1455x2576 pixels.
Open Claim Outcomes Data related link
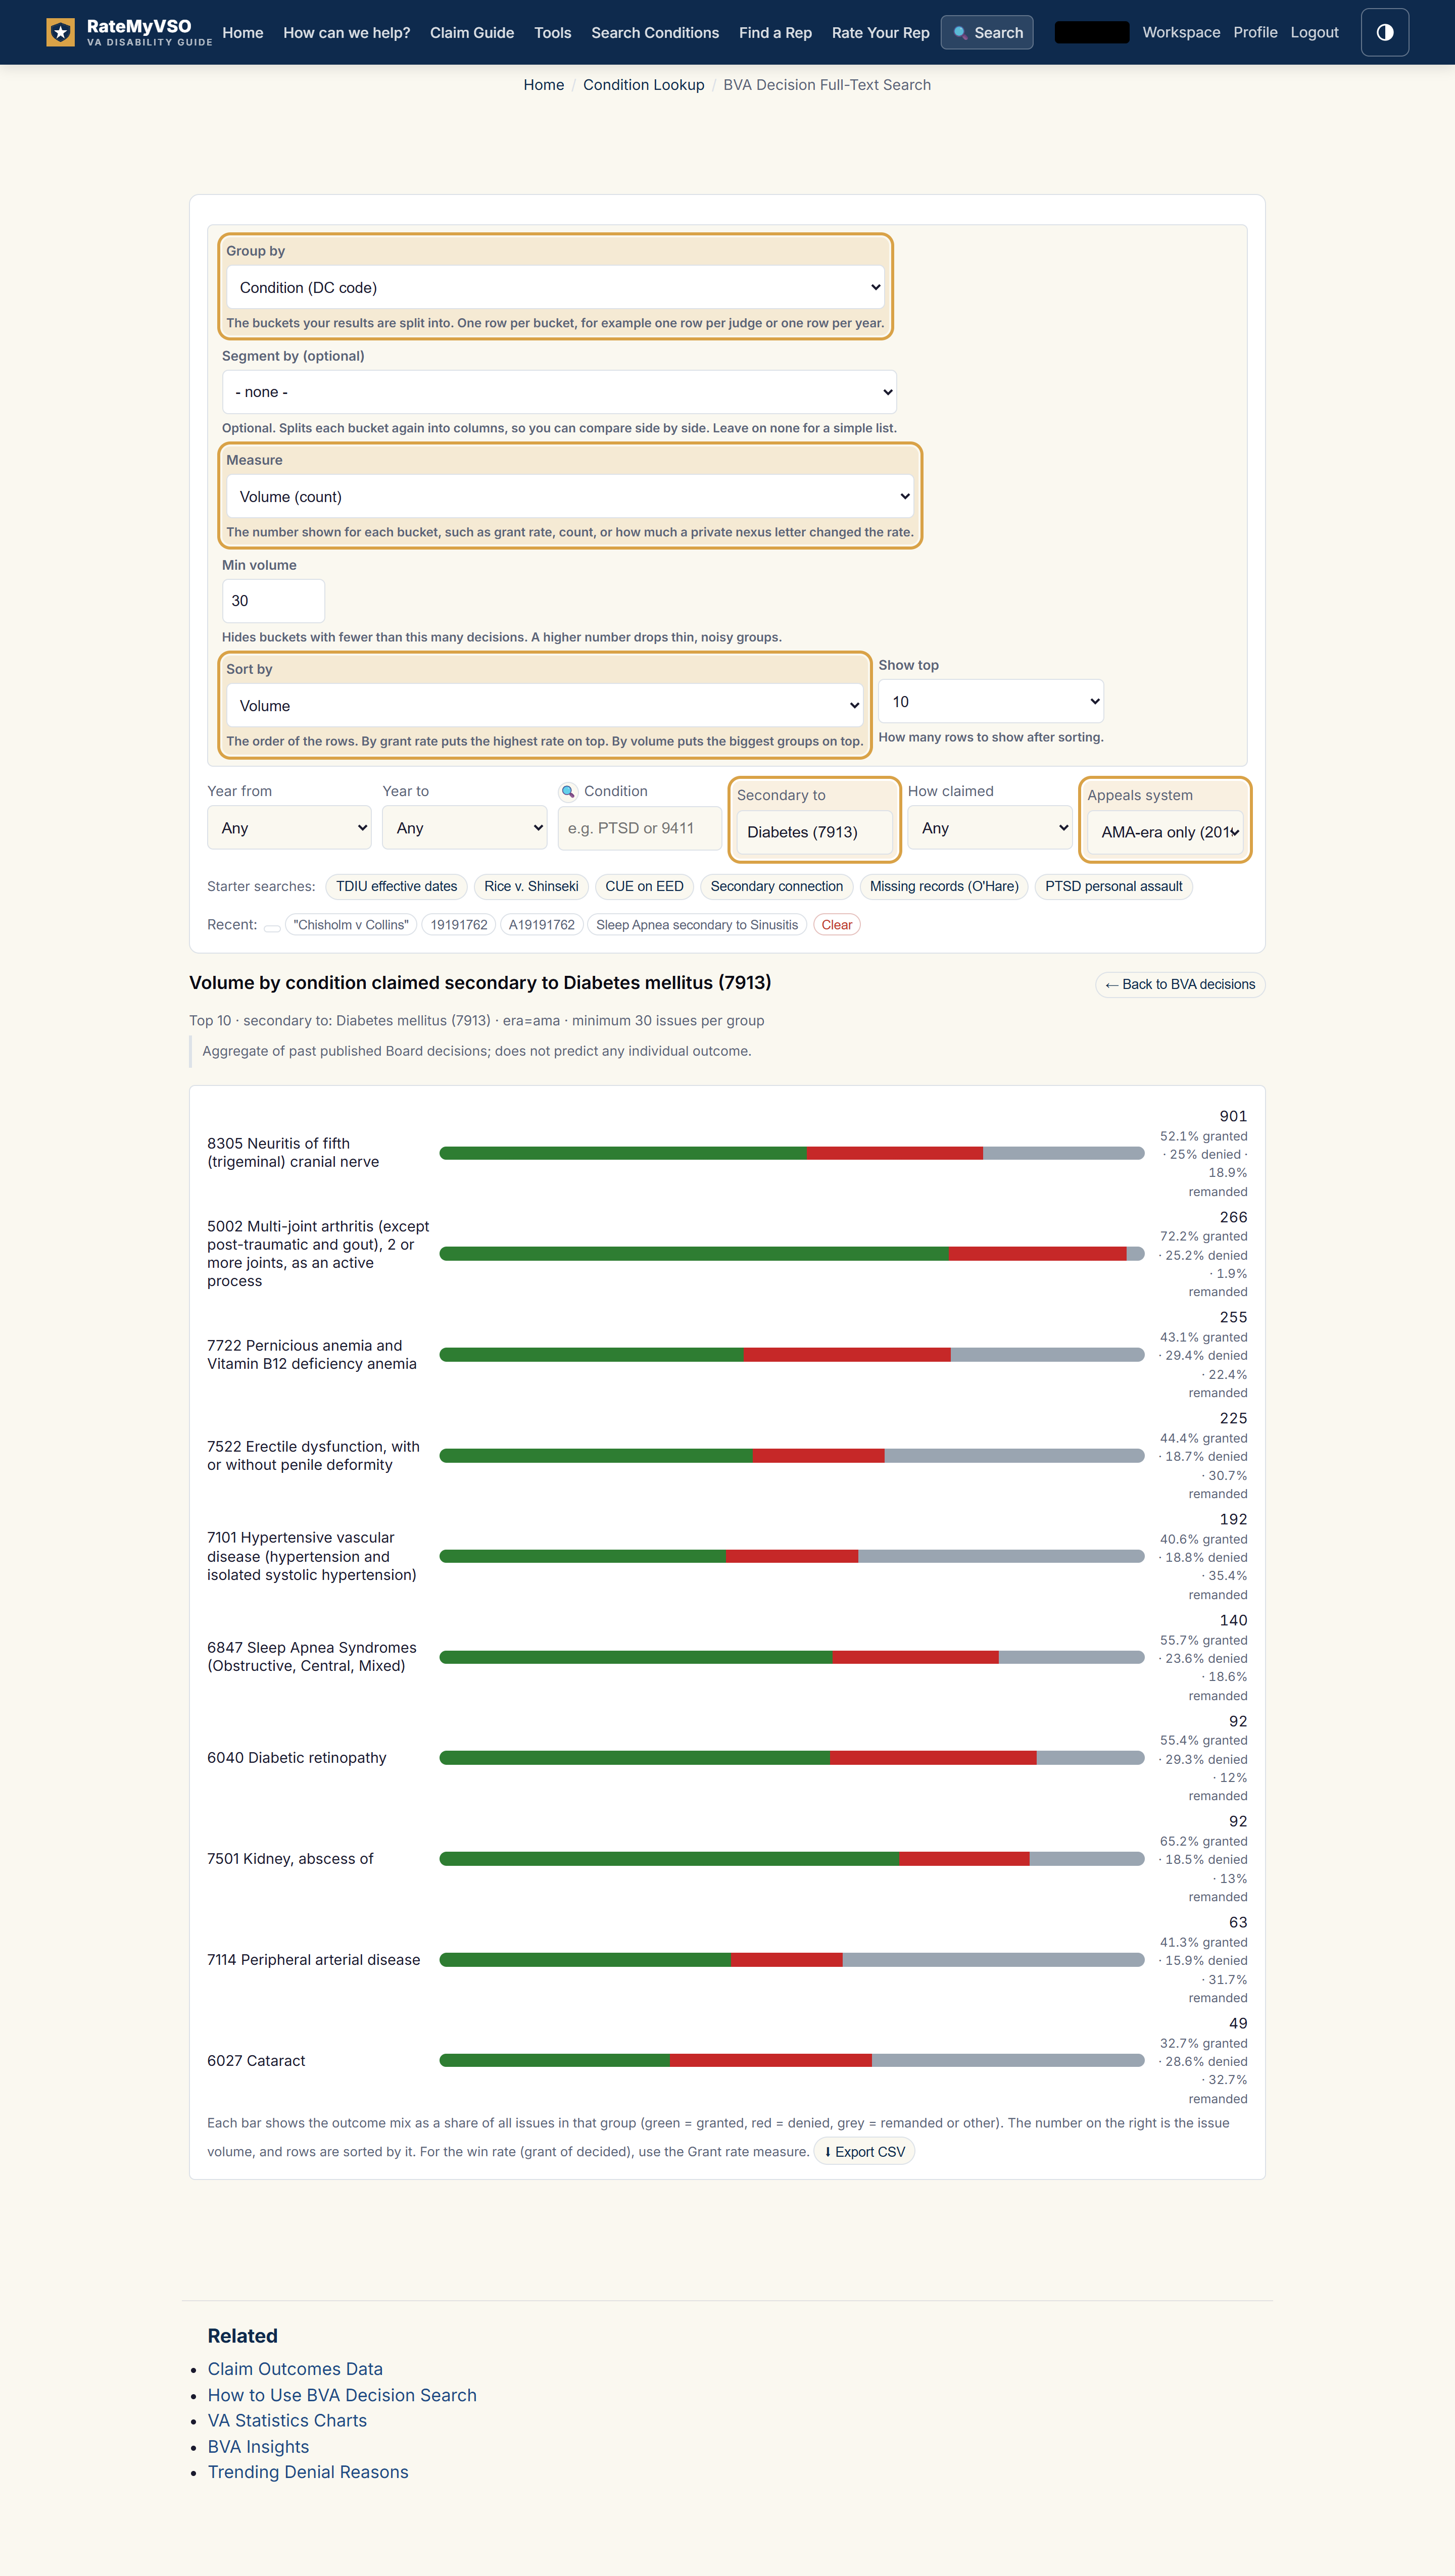tap(295, 2369)
